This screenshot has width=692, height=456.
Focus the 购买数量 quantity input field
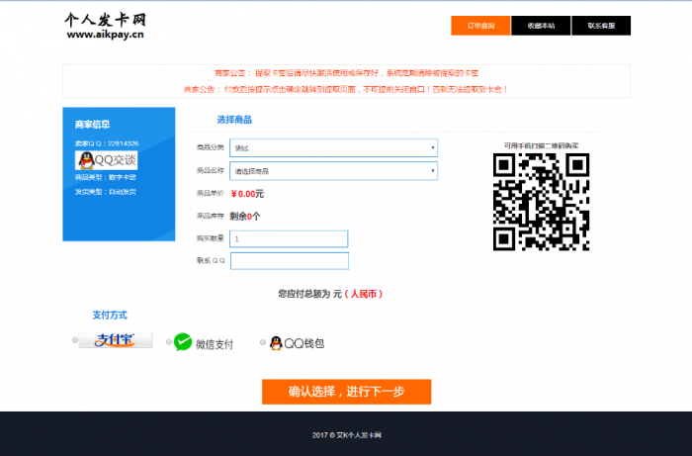[289, 238]
